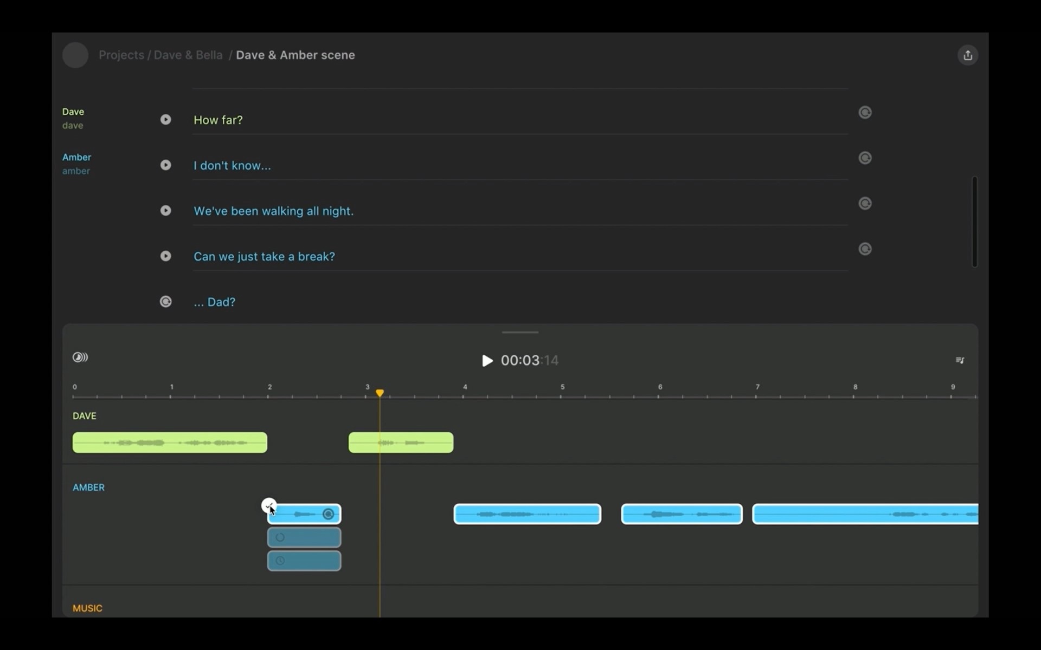1041x650 pixels.
Task: Click regenerate icon inside Amber's selected clip
Action: point(328,514)
